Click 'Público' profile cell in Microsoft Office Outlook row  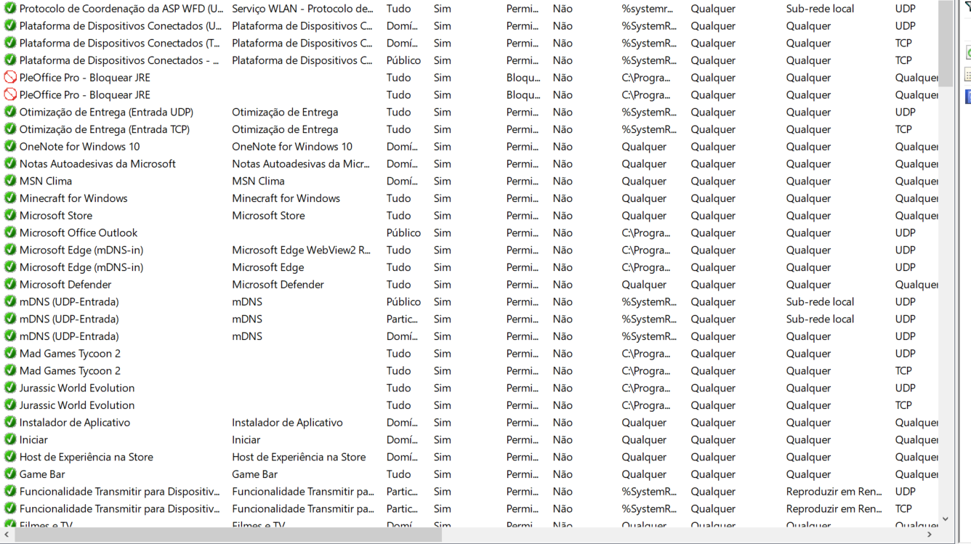[403, 233]
